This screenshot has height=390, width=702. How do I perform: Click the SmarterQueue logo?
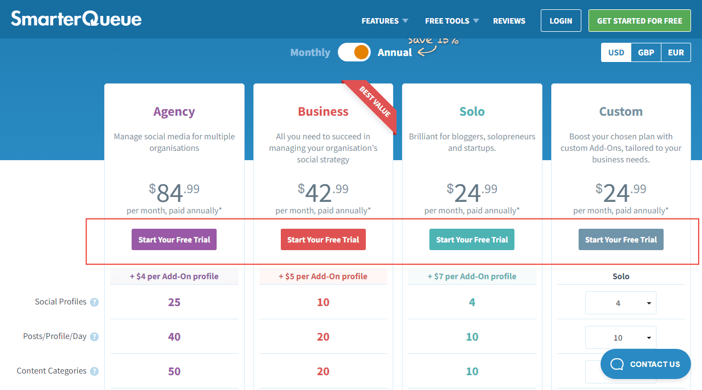[76, 19]
